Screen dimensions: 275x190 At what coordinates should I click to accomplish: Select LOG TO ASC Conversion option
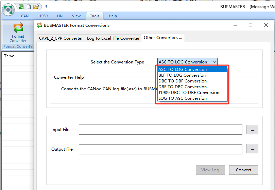coord(192,98)
